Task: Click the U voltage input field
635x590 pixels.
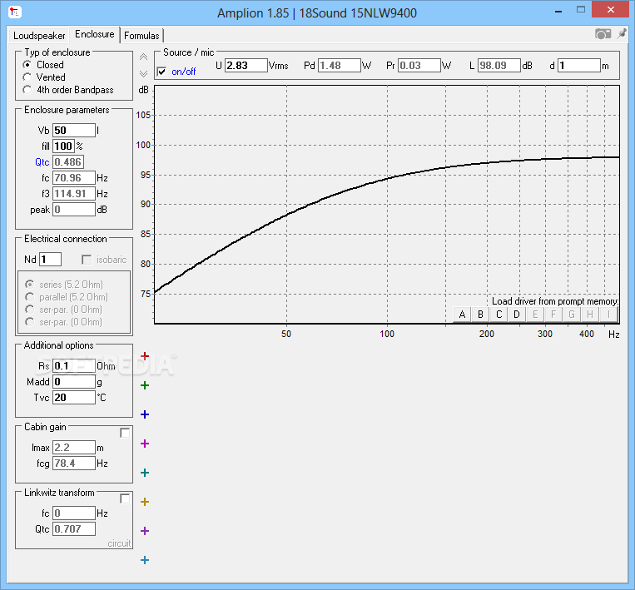Action: (x=246, y=65)
